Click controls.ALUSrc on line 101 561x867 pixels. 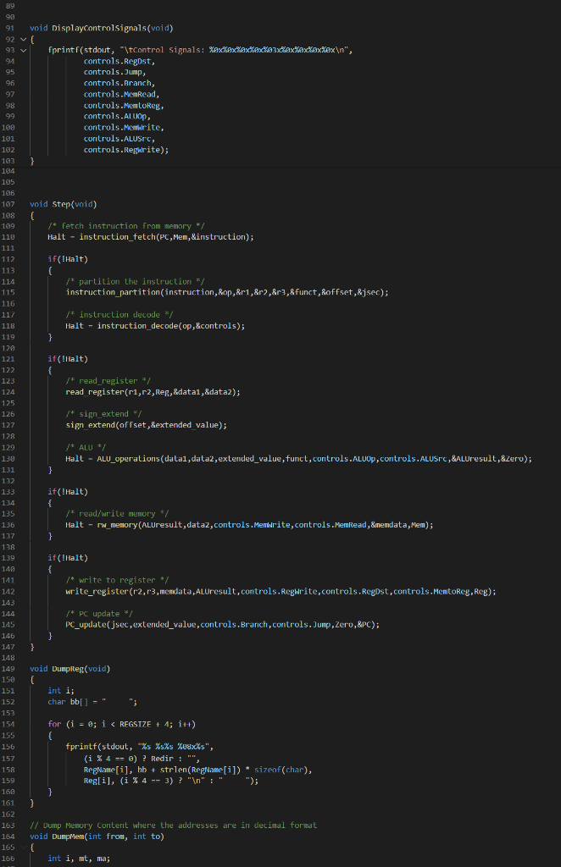tap(117, 139)
